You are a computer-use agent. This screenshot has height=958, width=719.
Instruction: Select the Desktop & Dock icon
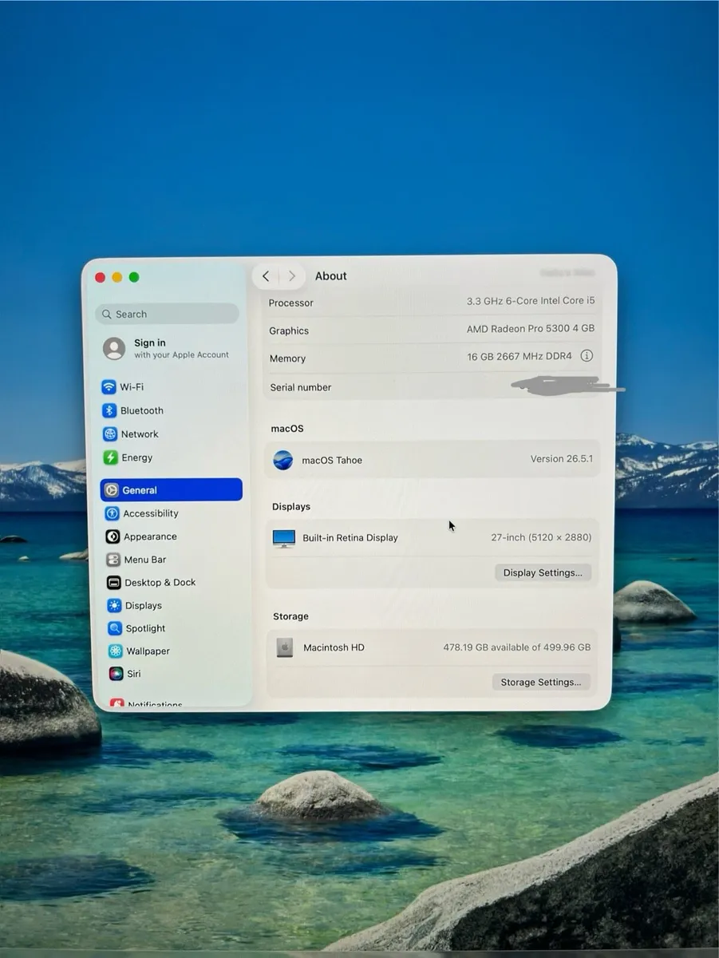114,583
